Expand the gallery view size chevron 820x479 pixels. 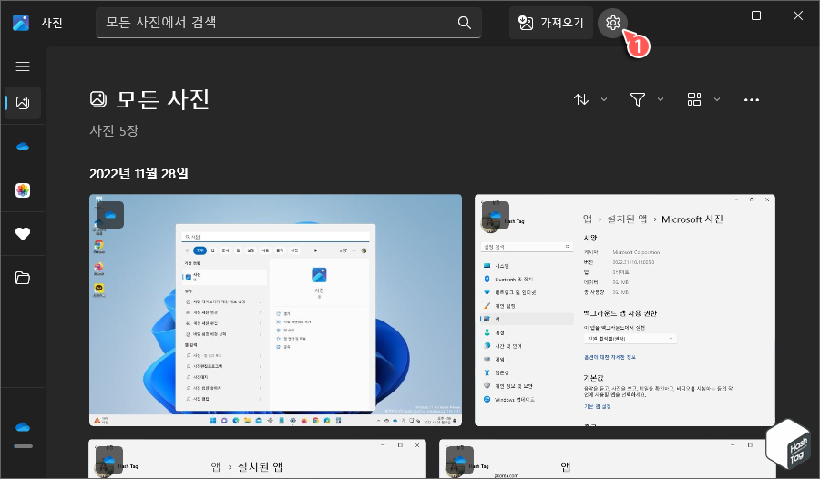[717, 99]
